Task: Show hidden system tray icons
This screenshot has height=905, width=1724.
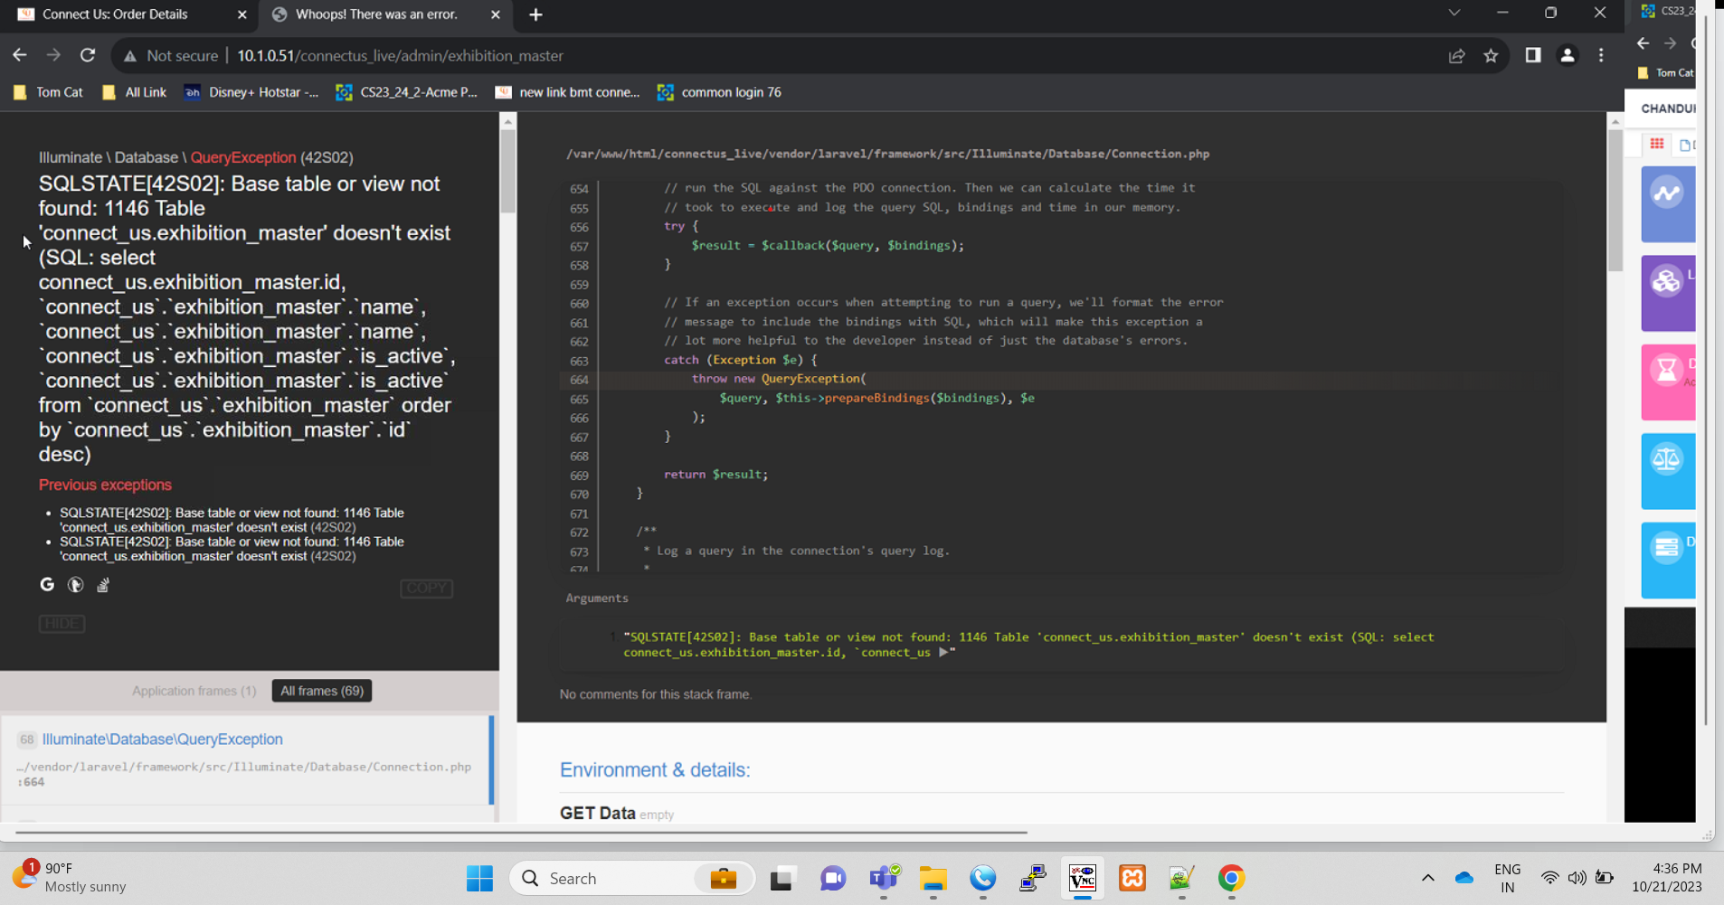Action: click(1428, 878)
